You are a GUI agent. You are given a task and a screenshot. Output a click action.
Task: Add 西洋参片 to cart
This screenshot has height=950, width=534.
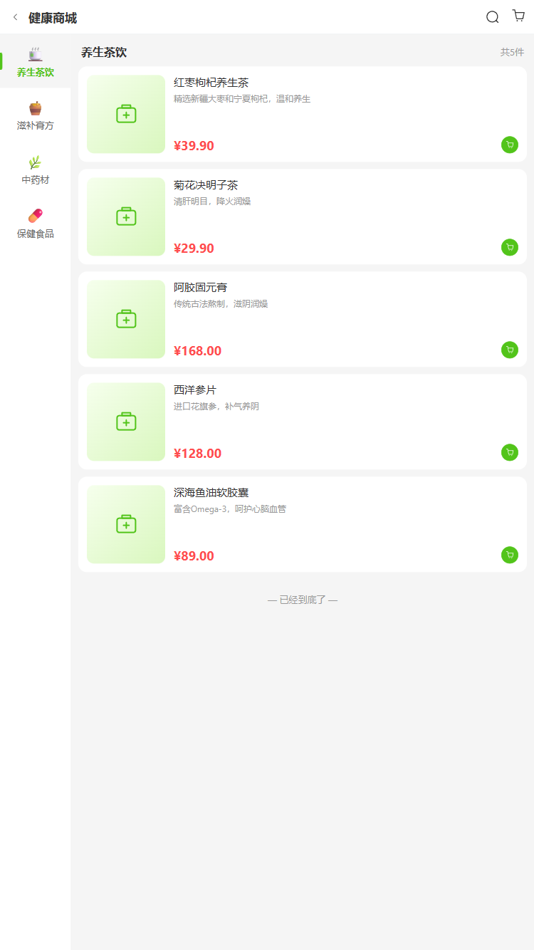tap(509, 453)
